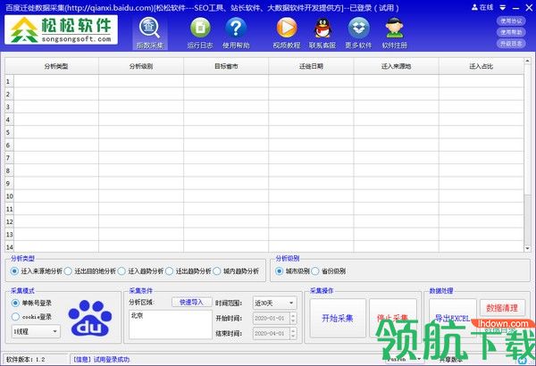Select table row number 1
536x366 pixels.
tap(9, 81)
